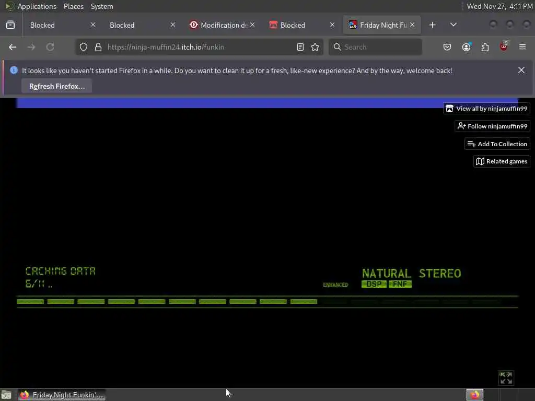The image size is (535, 401).
Task: Click Refresh Firefox button
Action: click(x=56, y=86)
